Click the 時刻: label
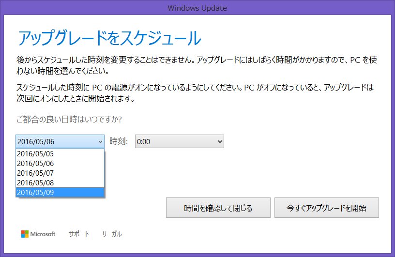This screenshot has width=395, height=257. 119,141
